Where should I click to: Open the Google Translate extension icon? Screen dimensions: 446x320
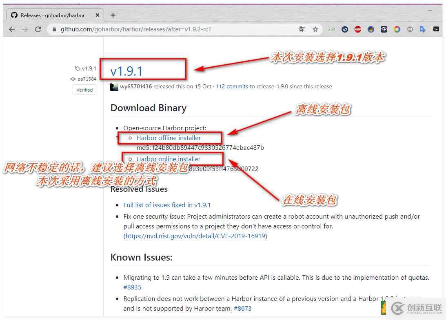tap(423, 29)
